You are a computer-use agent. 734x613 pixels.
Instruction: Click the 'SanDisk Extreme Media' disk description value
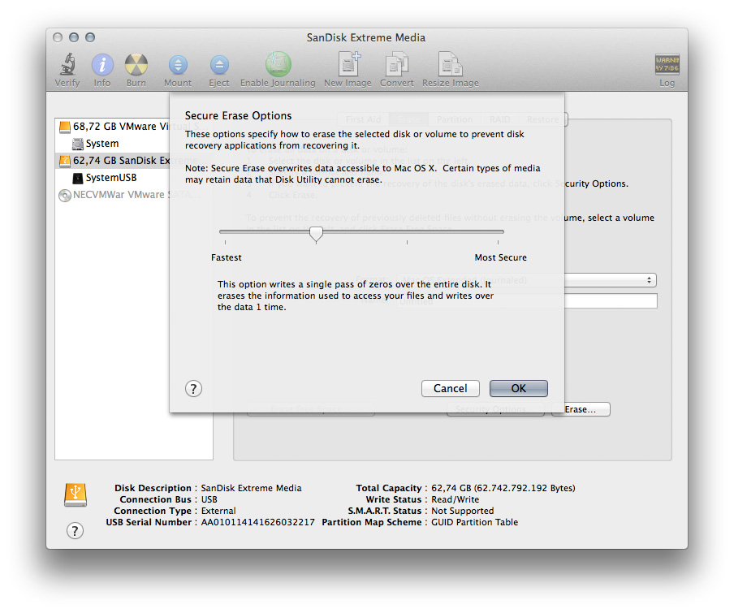[252, 488]
